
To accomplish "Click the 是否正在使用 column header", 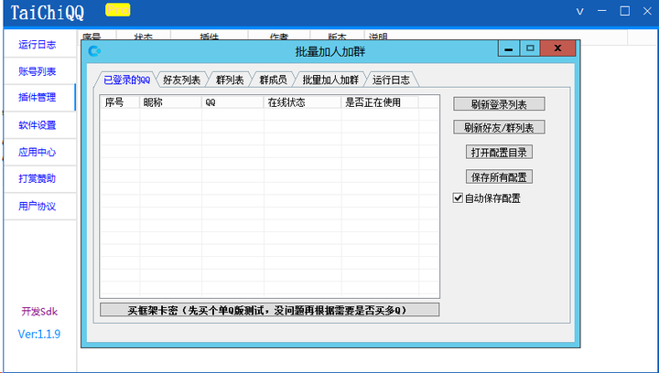I will (x=380, y=102).
